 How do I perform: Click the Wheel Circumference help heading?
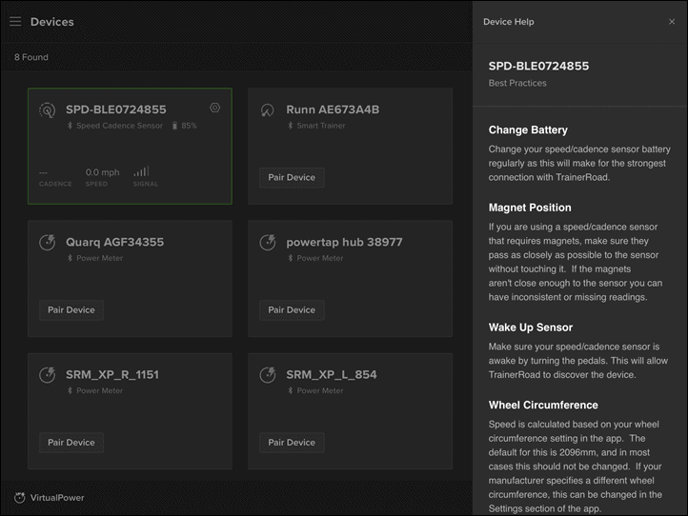(543, 405)
